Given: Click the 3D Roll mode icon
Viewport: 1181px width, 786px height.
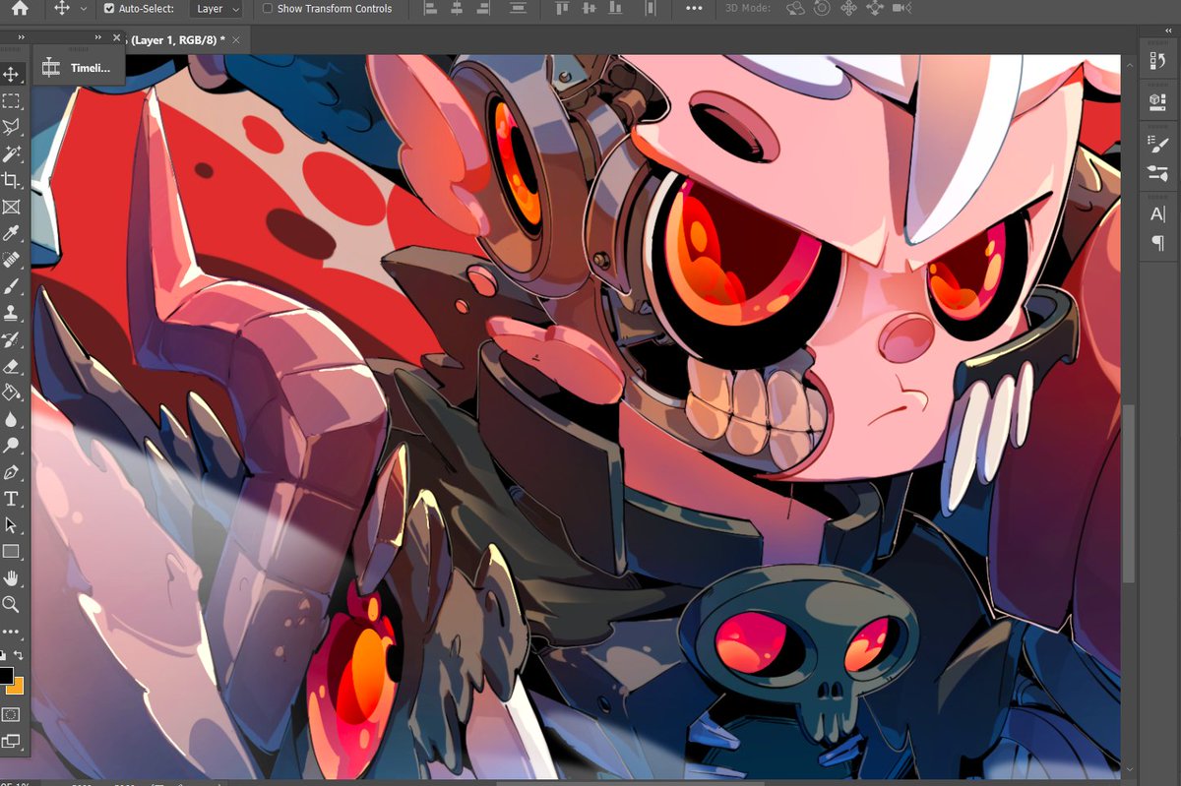Looking at the screenshot, I should (x=822, y=8).
